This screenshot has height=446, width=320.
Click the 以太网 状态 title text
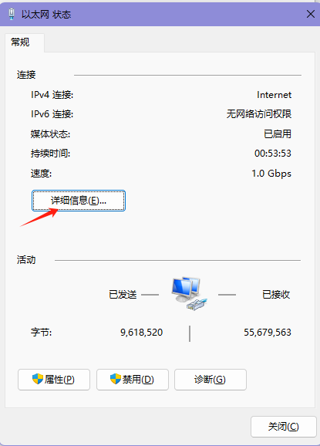pyautogui.click(x=46, y=14)
